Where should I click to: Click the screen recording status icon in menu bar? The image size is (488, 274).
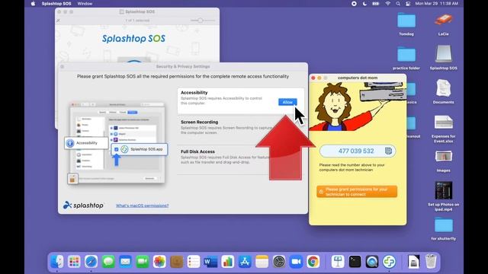pos(354,4)
